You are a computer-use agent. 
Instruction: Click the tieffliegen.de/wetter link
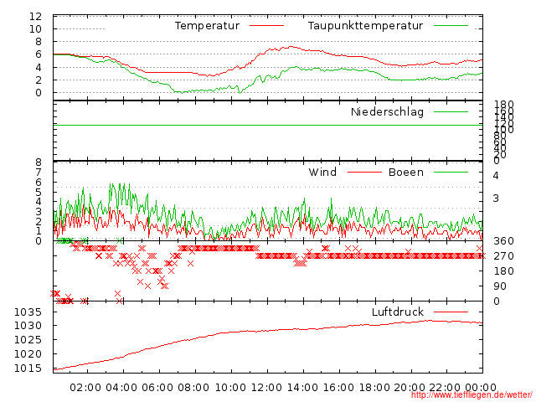[472, 395]
